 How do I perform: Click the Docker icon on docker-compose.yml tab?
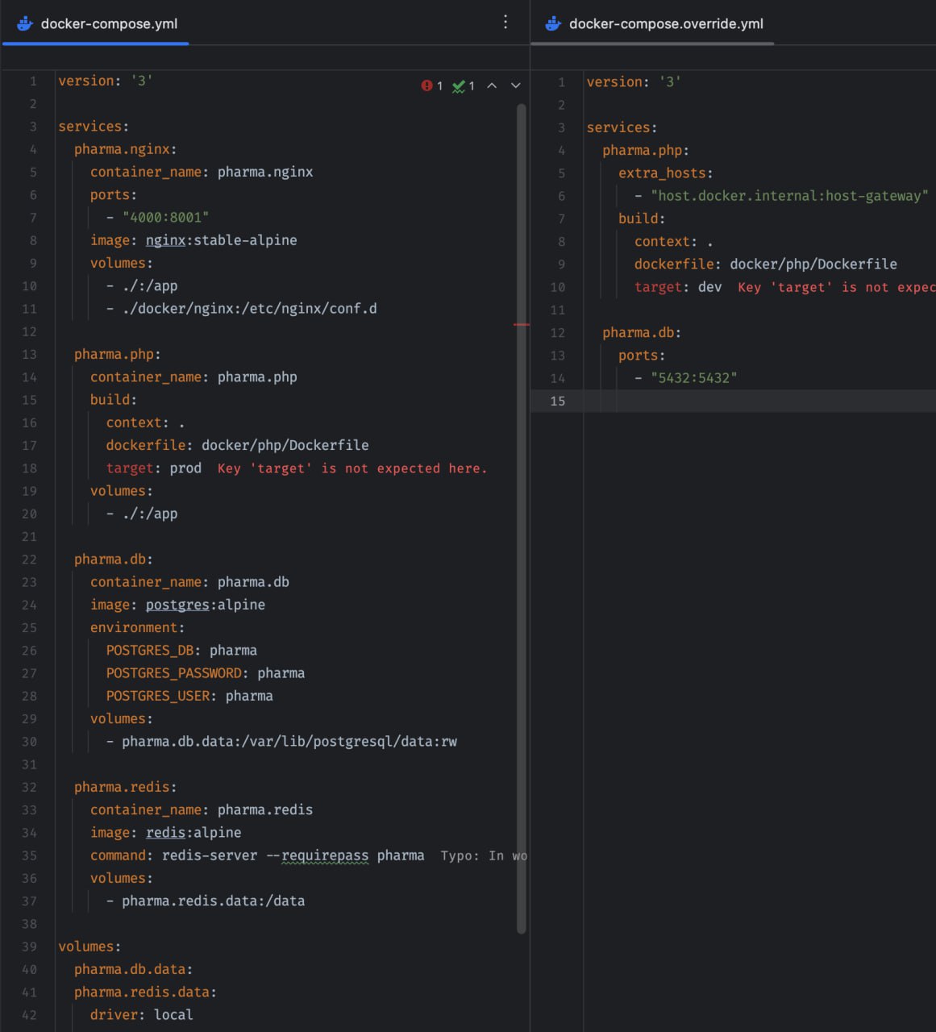click(25, 23)
